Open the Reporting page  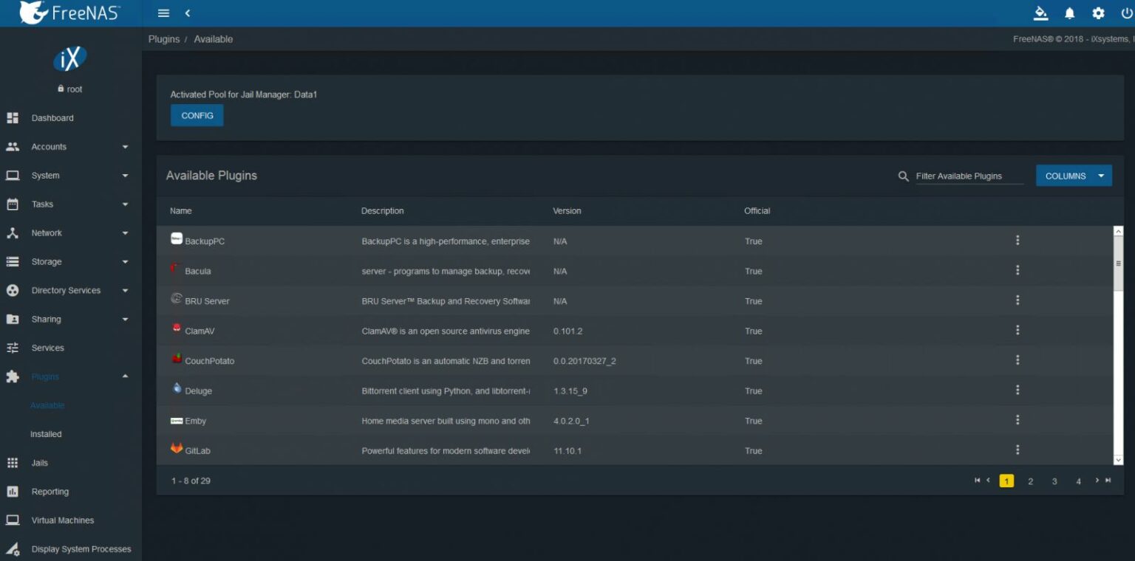pyautogui.click(x=71, y=492)
